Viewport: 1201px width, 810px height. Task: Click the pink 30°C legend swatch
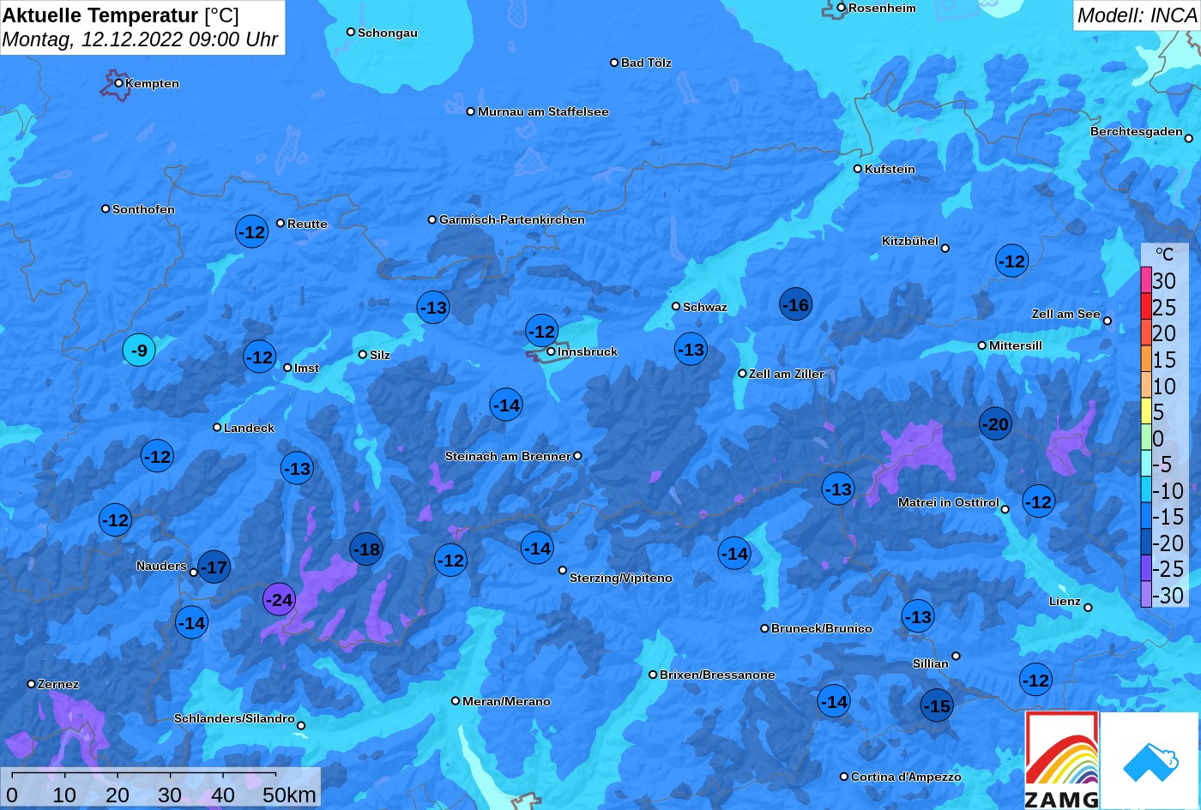pos(1146,280)
